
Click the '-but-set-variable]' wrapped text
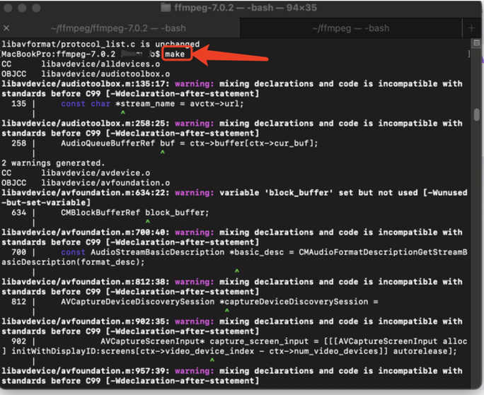pos(46,203)
